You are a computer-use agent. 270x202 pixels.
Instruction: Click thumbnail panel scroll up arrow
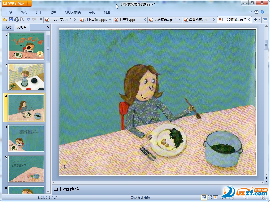(x=48, y=33)
